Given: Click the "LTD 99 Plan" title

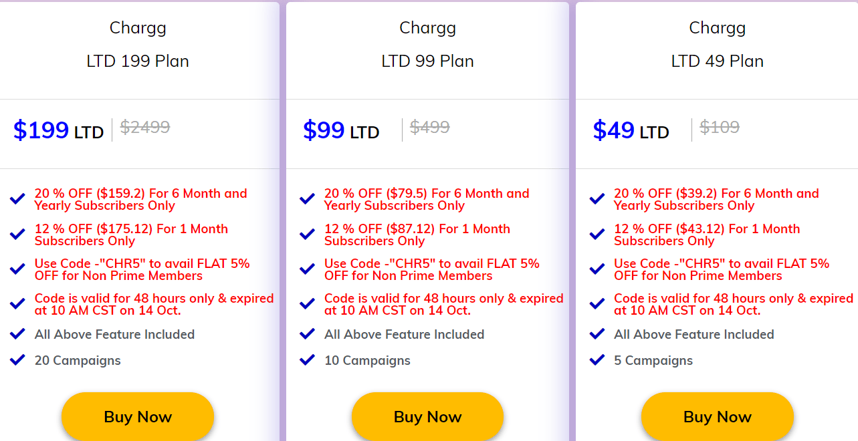Looking at the screenshot, I should (x=427, y=61).
